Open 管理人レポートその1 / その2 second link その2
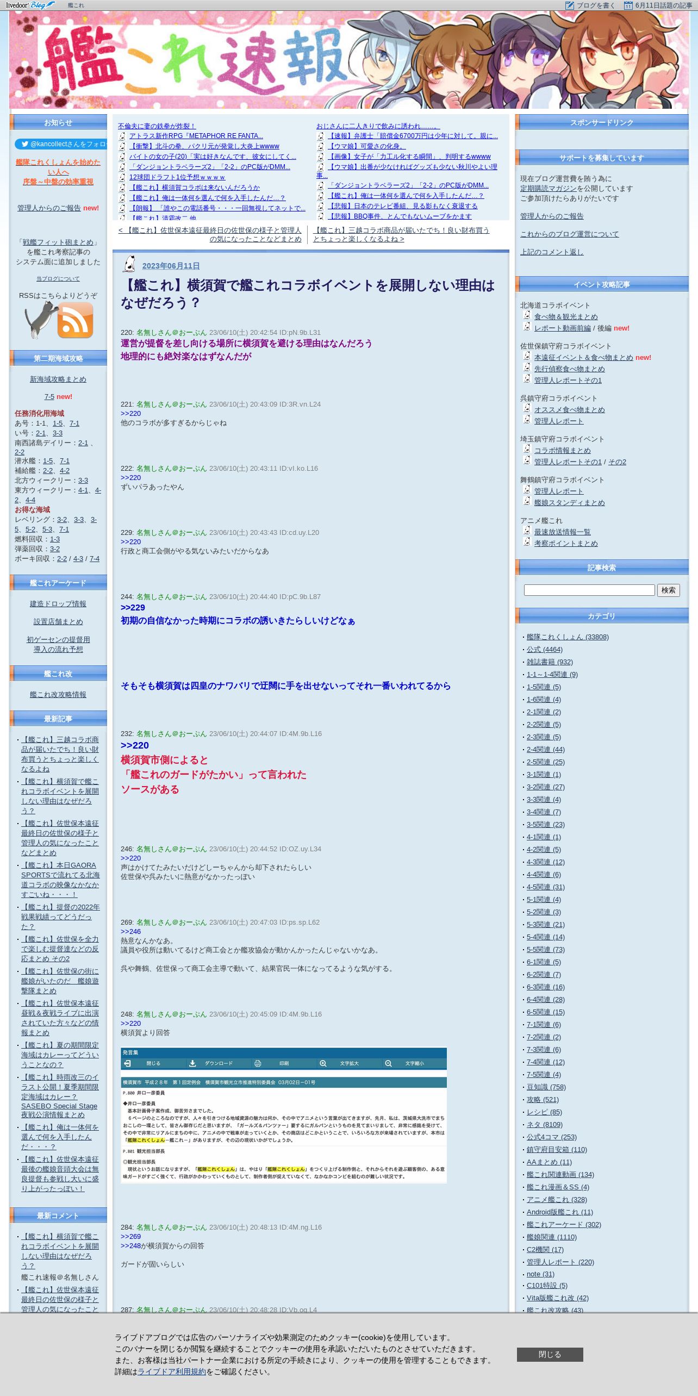 click(x=617, y=462)
